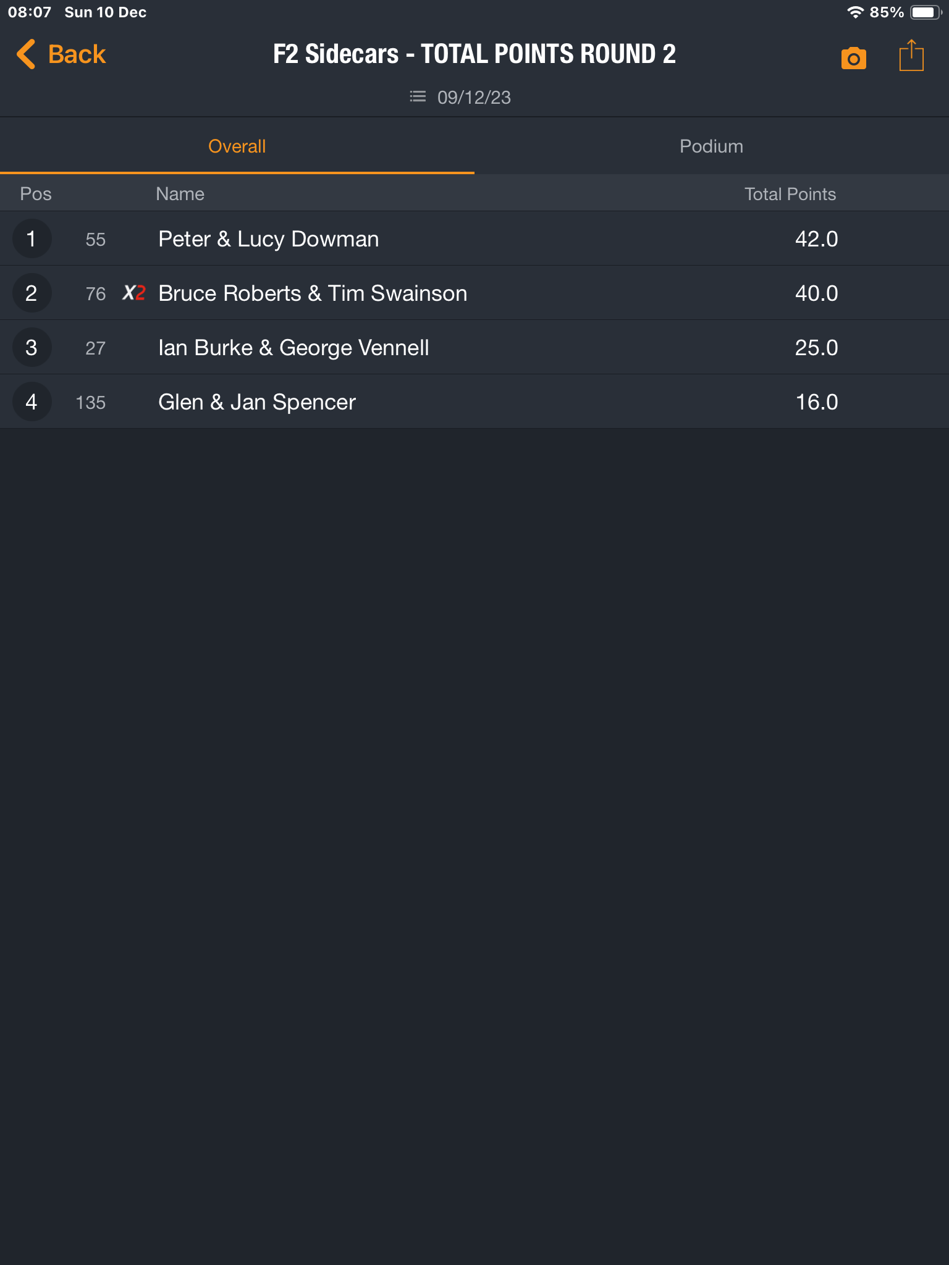This screenshot has height=1265, width=949.
Task: Open the share export icon
Action: click(911, 56)
